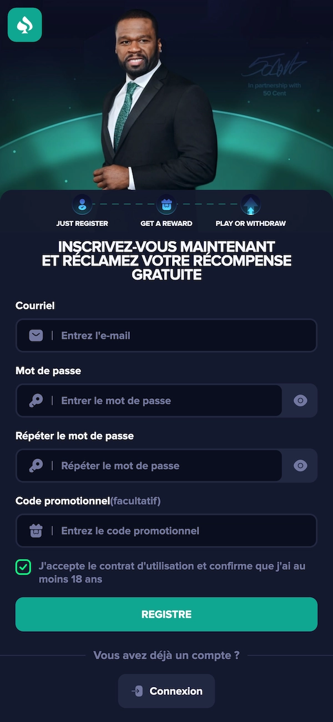
Task: Select the Just Register user icon
Action: (x=82, y=205)
